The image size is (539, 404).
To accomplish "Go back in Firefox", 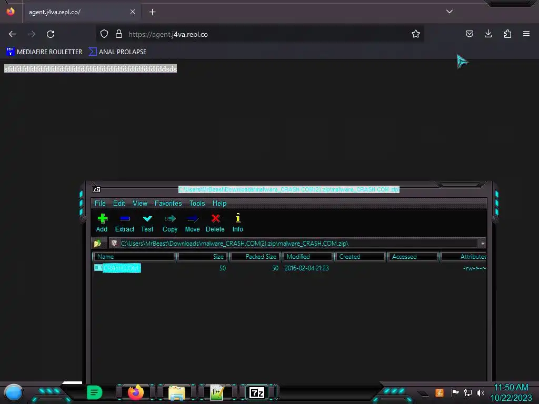I will pyautogui.click(x=13, y=34).
